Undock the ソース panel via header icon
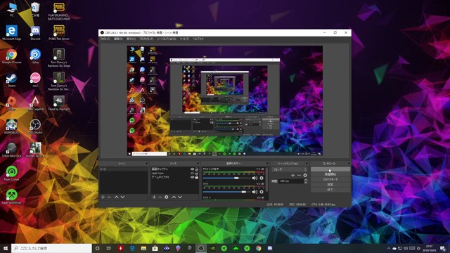Screen dimensions: 450x253 198,164
